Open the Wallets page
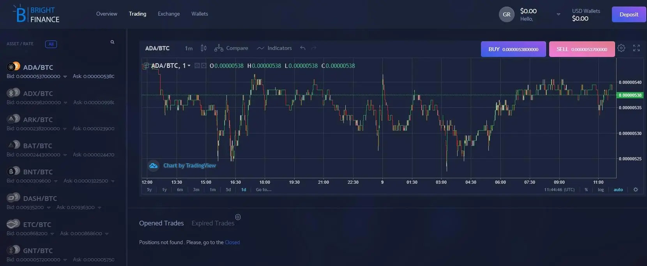Screen dimensions: 647x266 [200, 14]
